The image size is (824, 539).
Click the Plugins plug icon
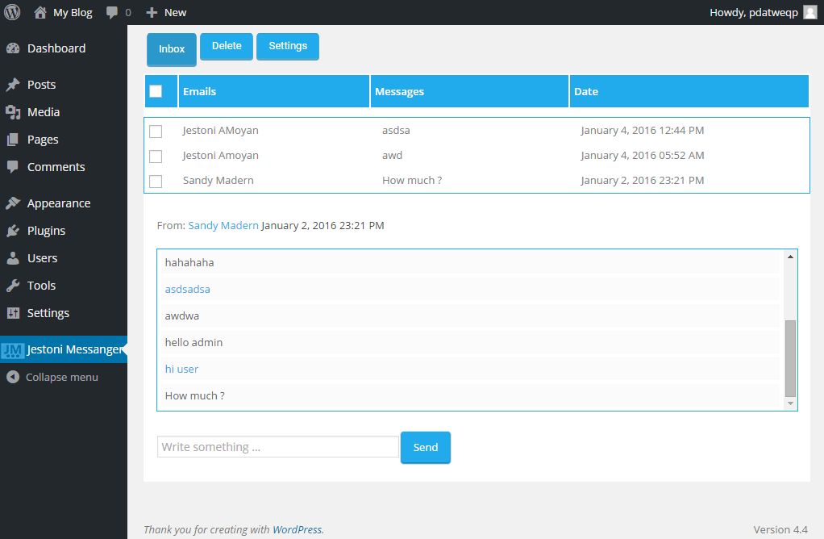(x=13, y=231)
